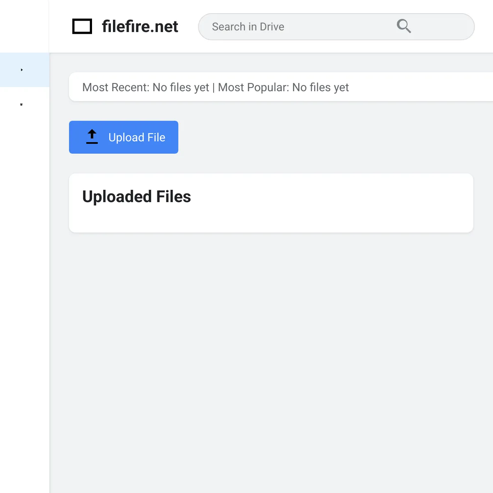Tap the magnifying glass inside the search bar
The image size is (493, 493).
pos(403,26)
